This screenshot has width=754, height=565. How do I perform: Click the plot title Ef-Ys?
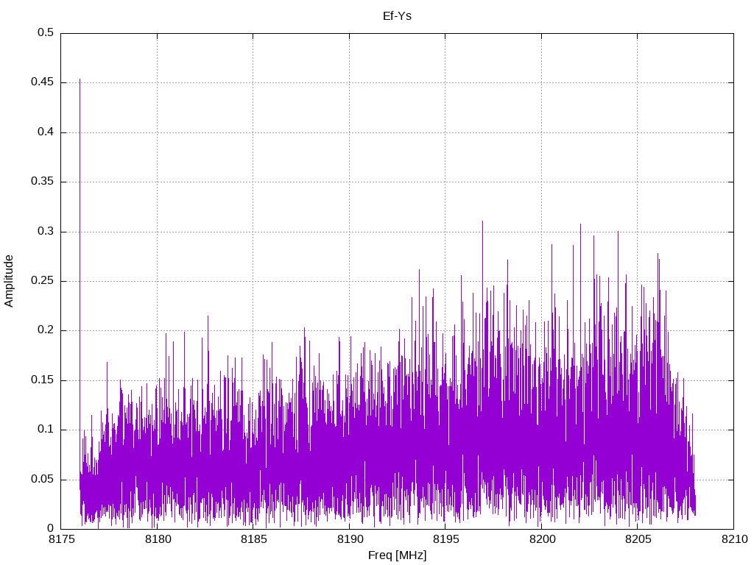[x=397, y=15]
